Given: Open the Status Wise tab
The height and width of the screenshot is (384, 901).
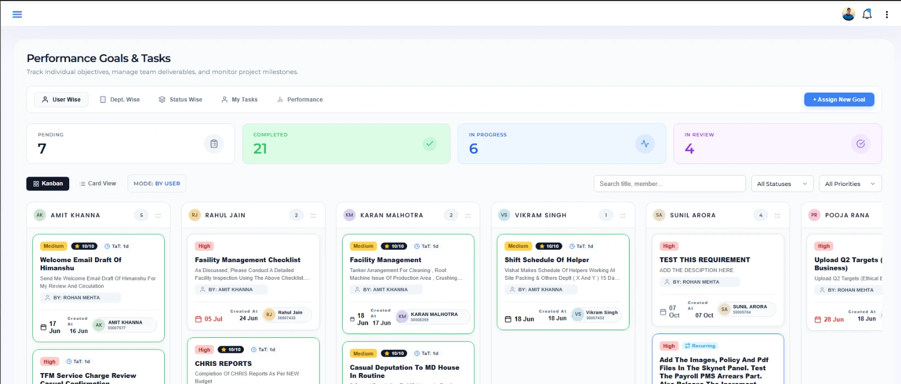Looking at the screenshot, I should [181, 100].
